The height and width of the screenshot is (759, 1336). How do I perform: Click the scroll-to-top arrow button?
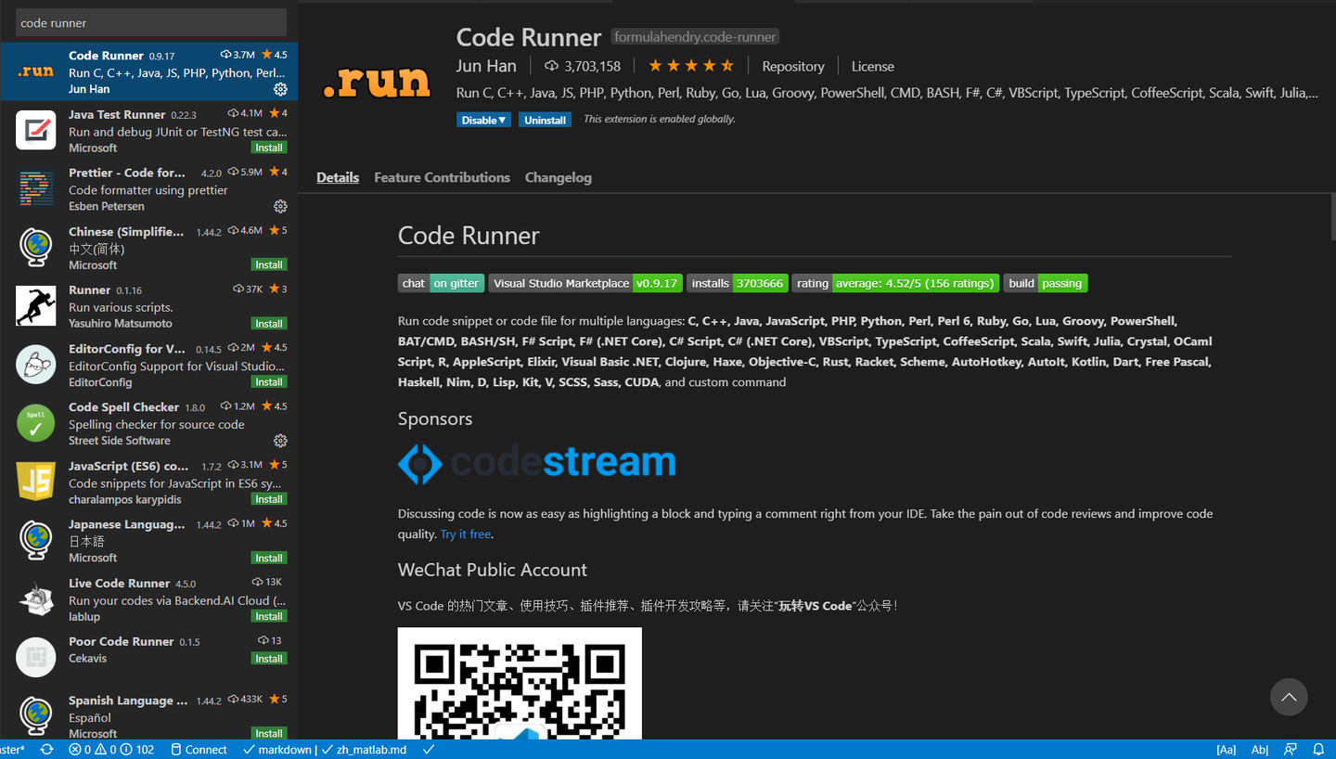1289,697
